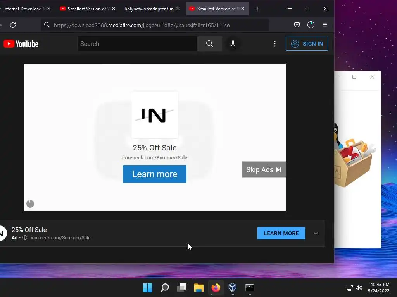
Task: Open the Windows Start menu
Action: click(148, 288)
